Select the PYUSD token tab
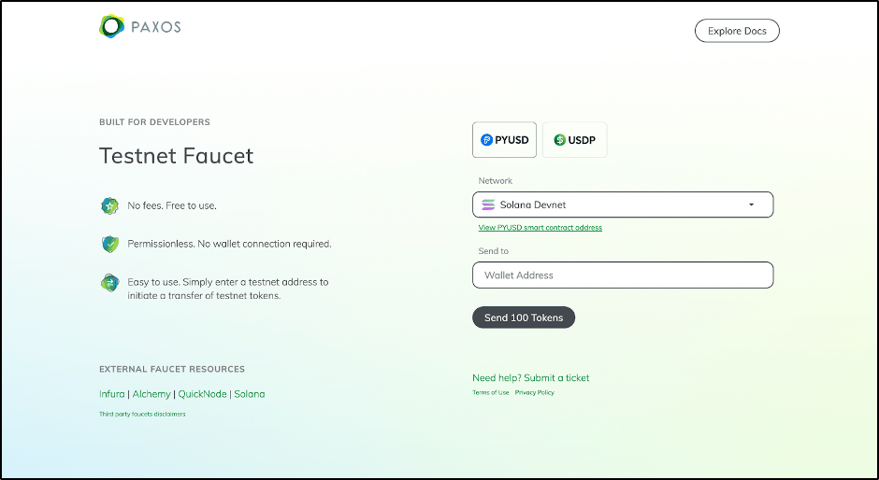 tap(504, 140)
